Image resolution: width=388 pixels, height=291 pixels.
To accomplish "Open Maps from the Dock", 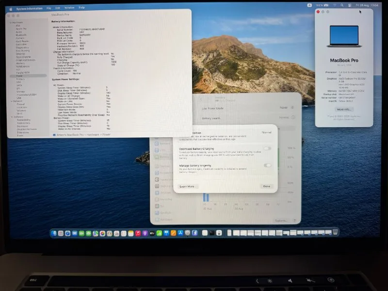I will 96,233.
